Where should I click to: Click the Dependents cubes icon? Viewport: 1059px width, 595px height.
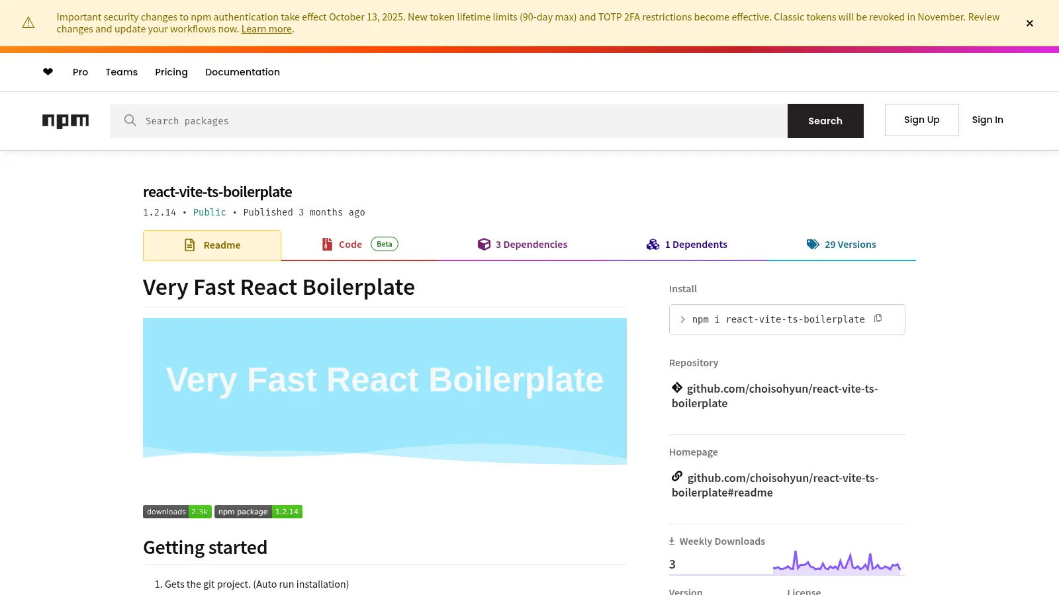(653, 245)
